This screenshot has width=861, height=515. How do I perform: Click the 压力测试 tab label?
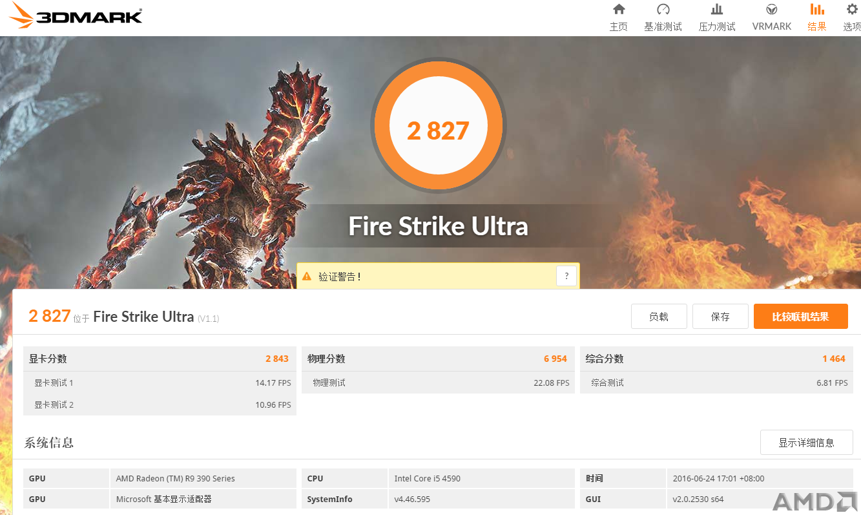click(717, 26)
